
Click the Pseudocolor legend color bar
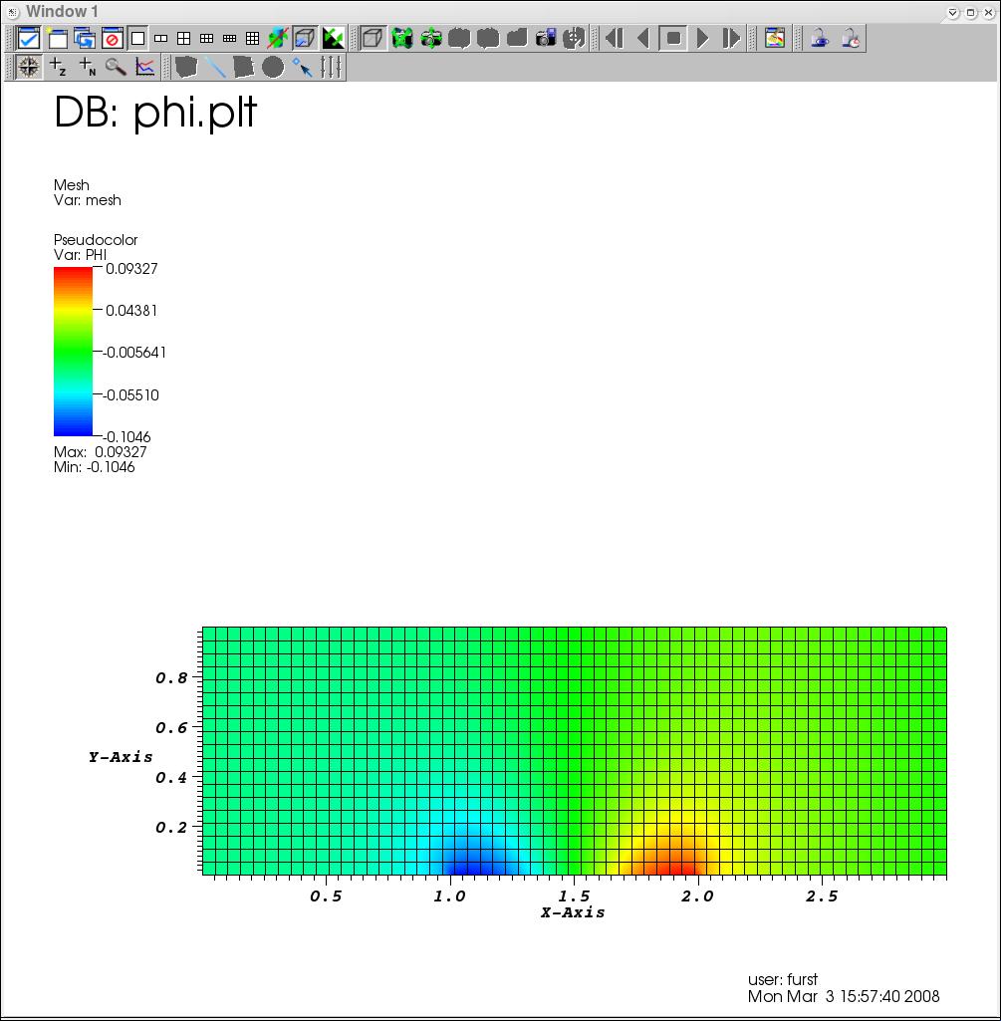click(x=73, y=352)
